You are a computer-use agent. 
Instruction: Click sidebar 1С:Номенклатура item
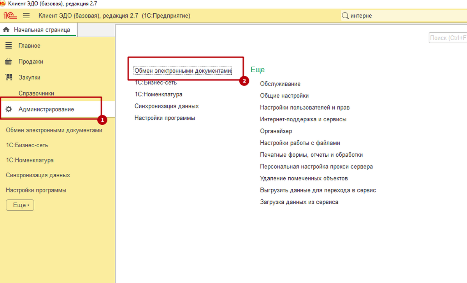pos(30,160)
